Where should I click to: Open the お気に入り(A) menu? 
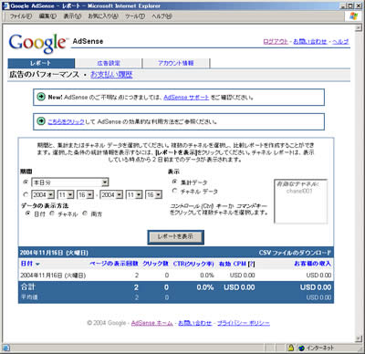click(x=103, y=16)
